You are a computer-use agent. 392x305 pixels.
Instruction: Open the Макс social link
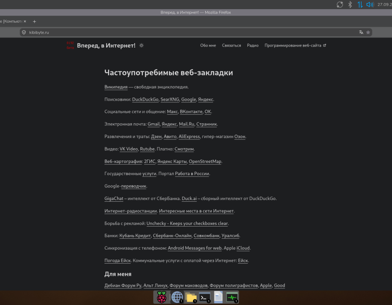tap(172, 112)
